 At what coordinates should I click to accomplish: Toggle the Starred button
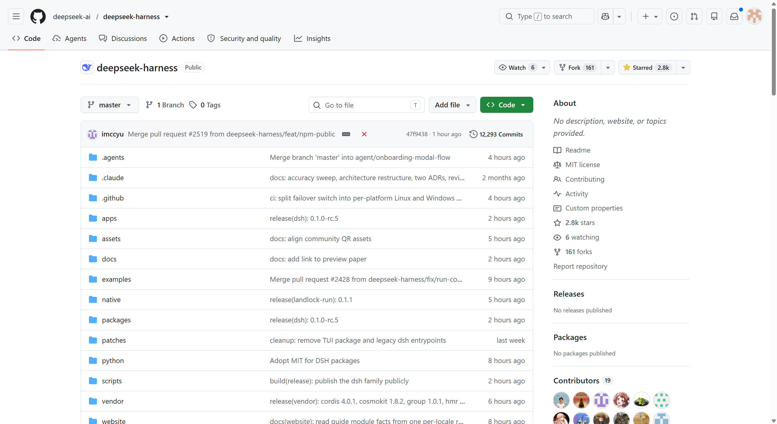click(x=647, y=67)
